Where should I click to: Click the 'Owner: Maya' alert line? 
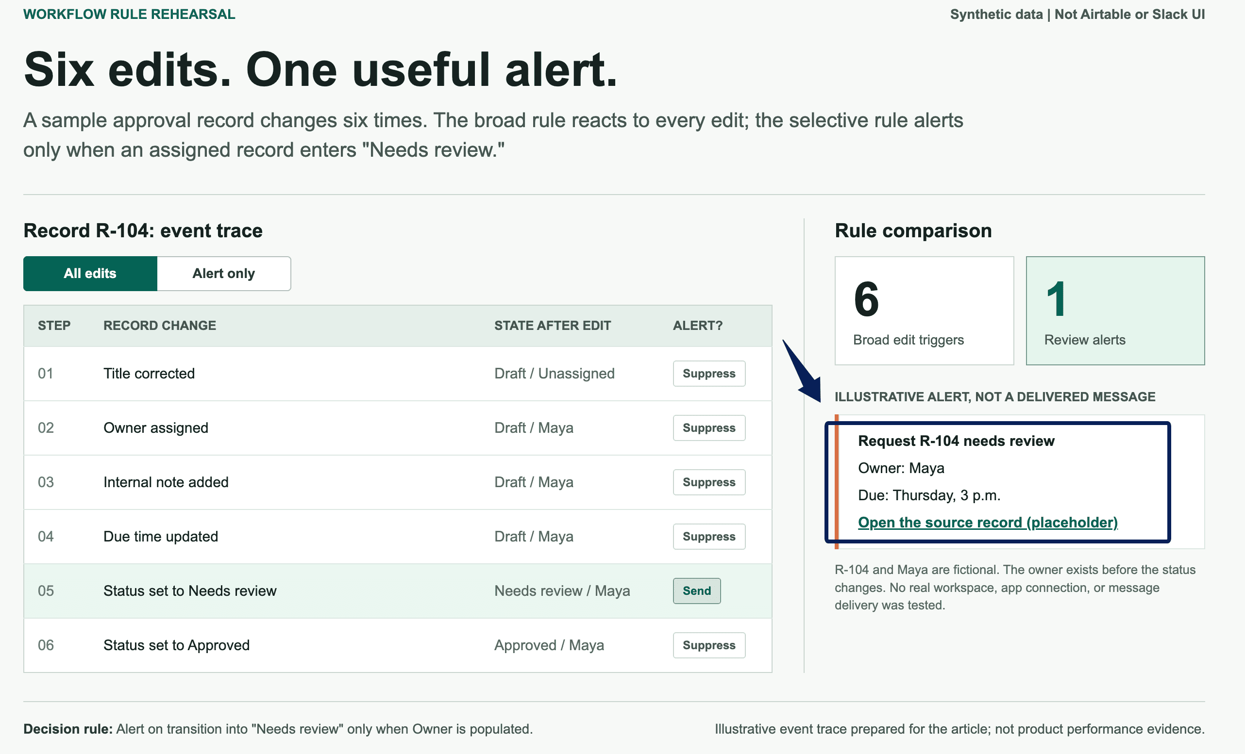pos(901,468)
